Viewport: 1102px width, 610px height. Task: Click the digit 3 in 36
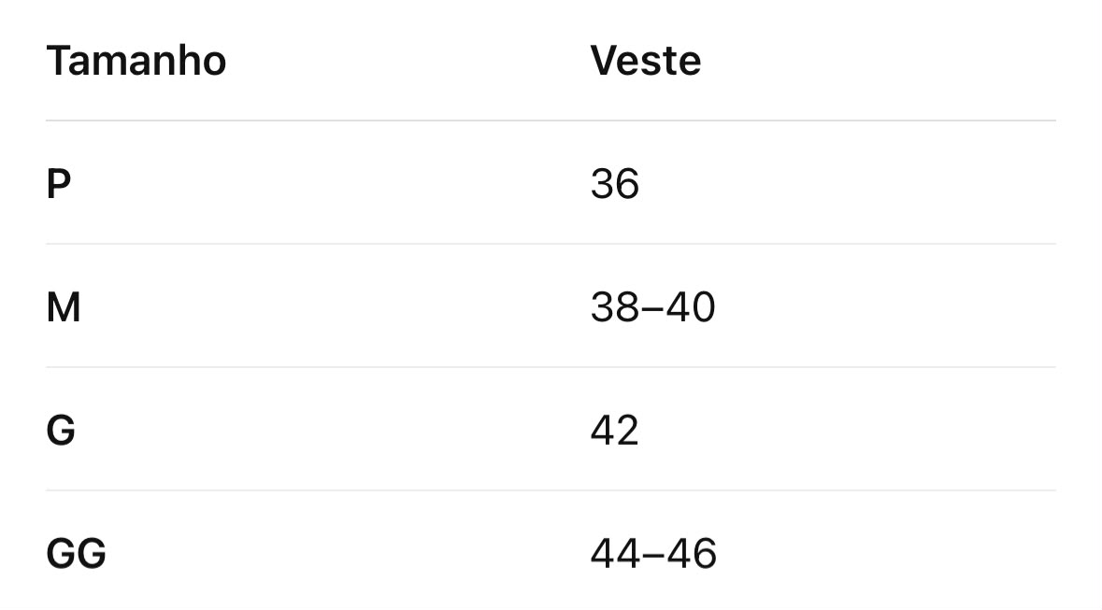click(x=602, y=184)
